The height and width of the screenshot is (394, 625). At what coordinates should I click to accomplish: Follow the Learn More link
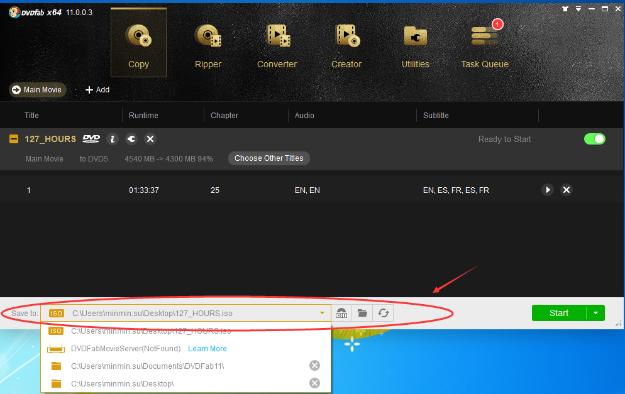pos(207,349)
